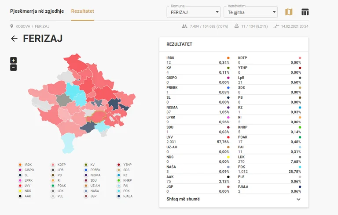This screenshot has height=215, width=338.
Task: Go to KOSOVA in breadcrumb
Action: [x=23, y=26]
